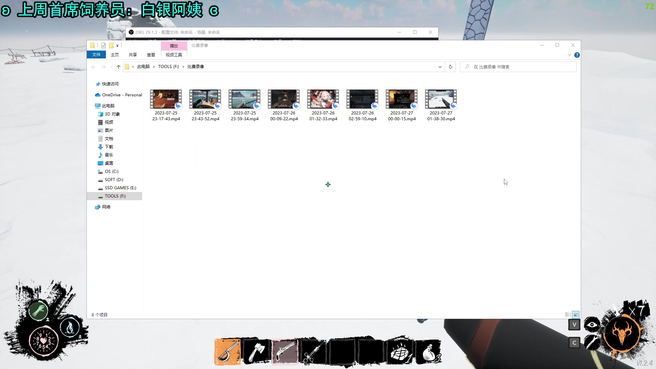
Task: Go up one folder level arrow
Action: (x=119, y=67)
